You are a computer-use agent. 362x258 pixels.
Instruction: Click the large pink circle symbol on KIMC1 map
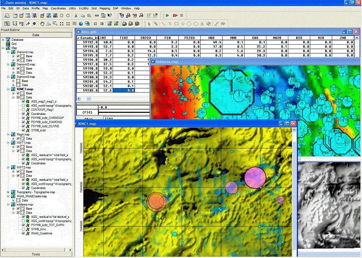pos(255,178)
